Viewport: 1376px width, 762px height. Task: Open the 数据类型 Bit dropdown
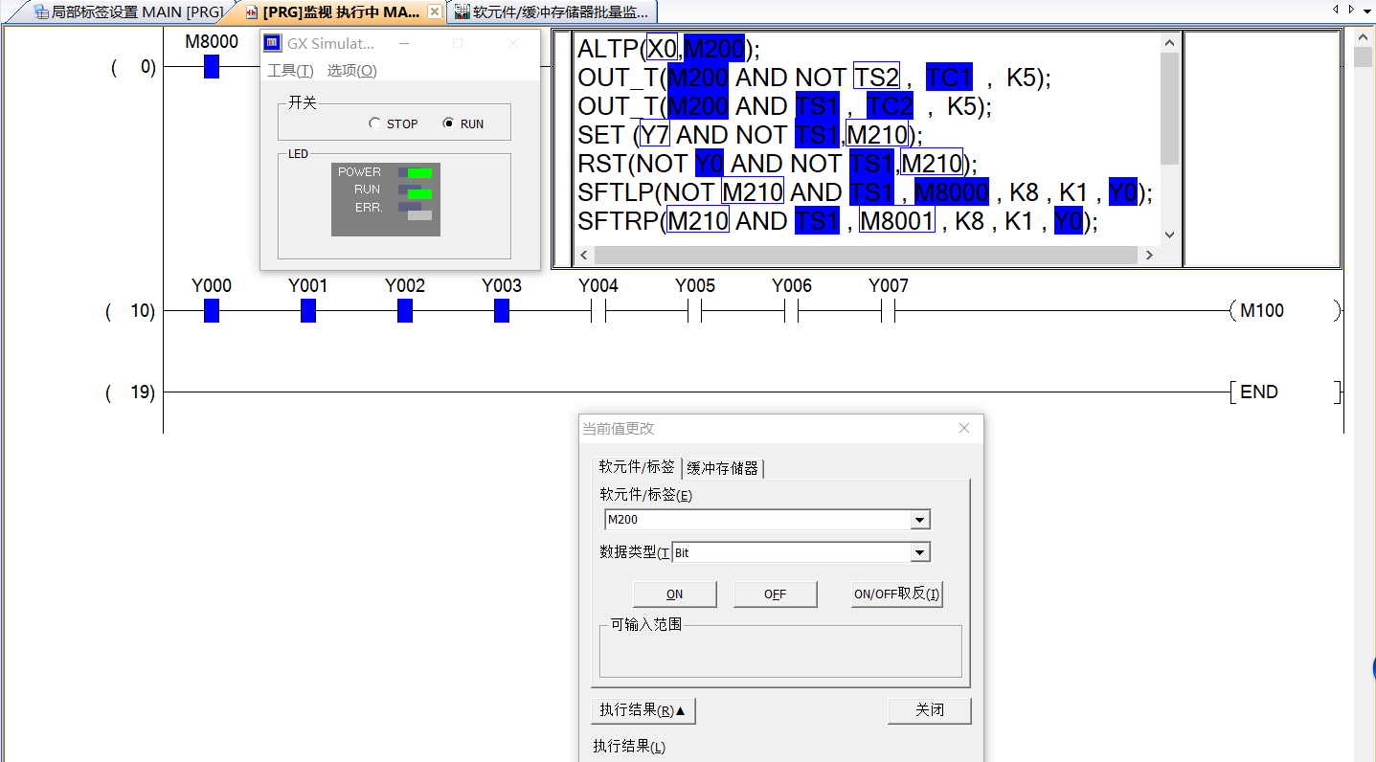point(919,552)
